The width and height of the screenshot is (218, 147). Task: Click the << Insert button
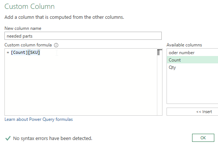(x=192, y=112)
